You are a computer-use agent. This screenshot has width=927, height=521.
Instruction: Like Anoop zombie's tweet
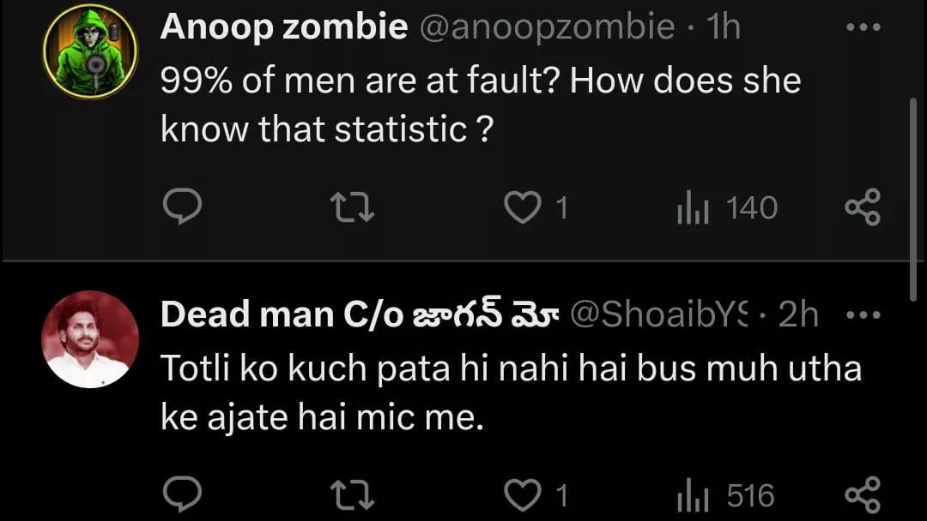click(x=522, y=208)
